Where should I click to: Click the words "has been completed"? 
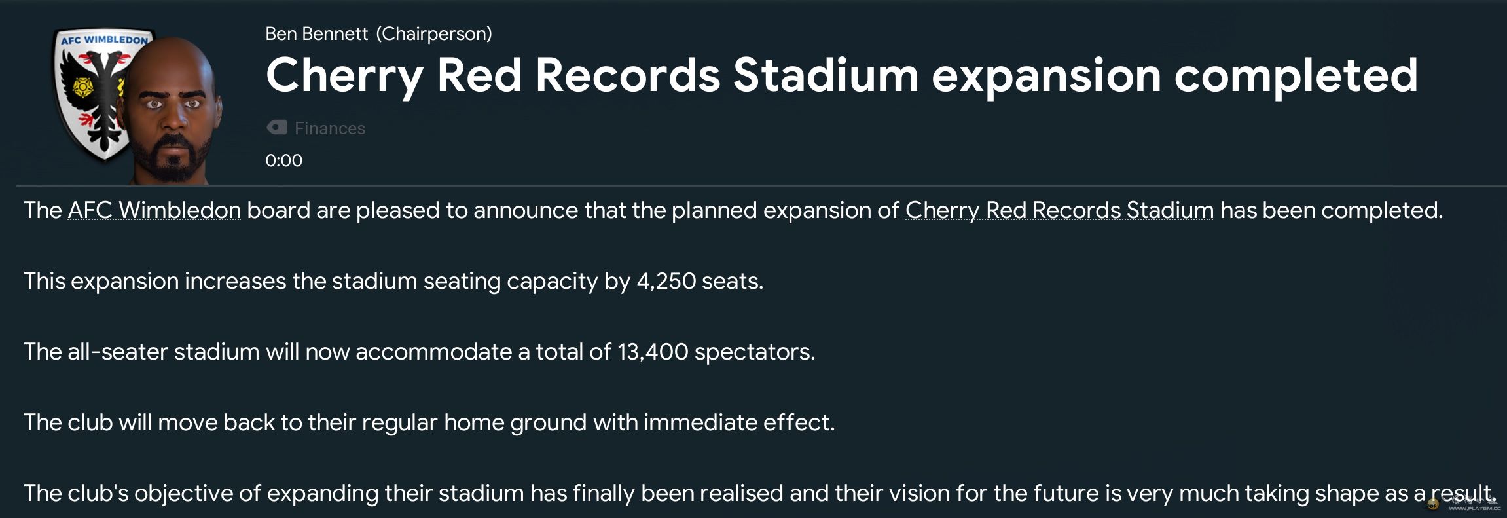[1332, 210]
